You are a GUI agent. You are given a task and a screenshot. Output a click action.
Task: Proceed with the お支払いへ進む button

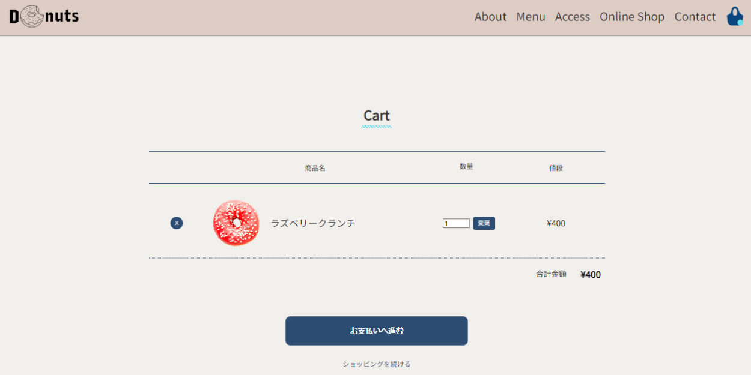377,331
